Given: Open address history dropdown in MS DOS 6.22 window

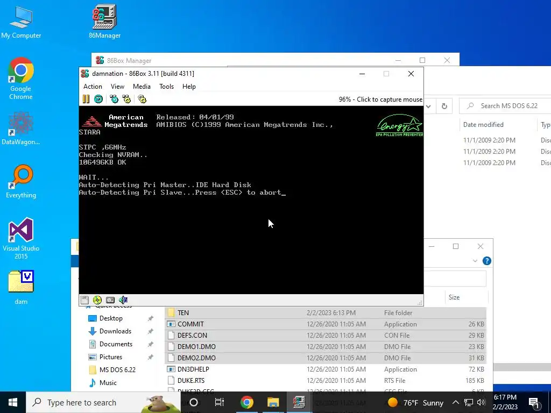Looking at the screenshot, I should coord(428,106).
